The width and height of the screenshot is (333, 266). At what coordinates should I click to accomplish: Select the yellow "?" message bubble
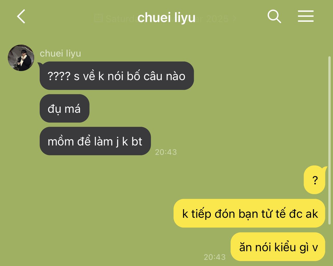coord(315,180)
